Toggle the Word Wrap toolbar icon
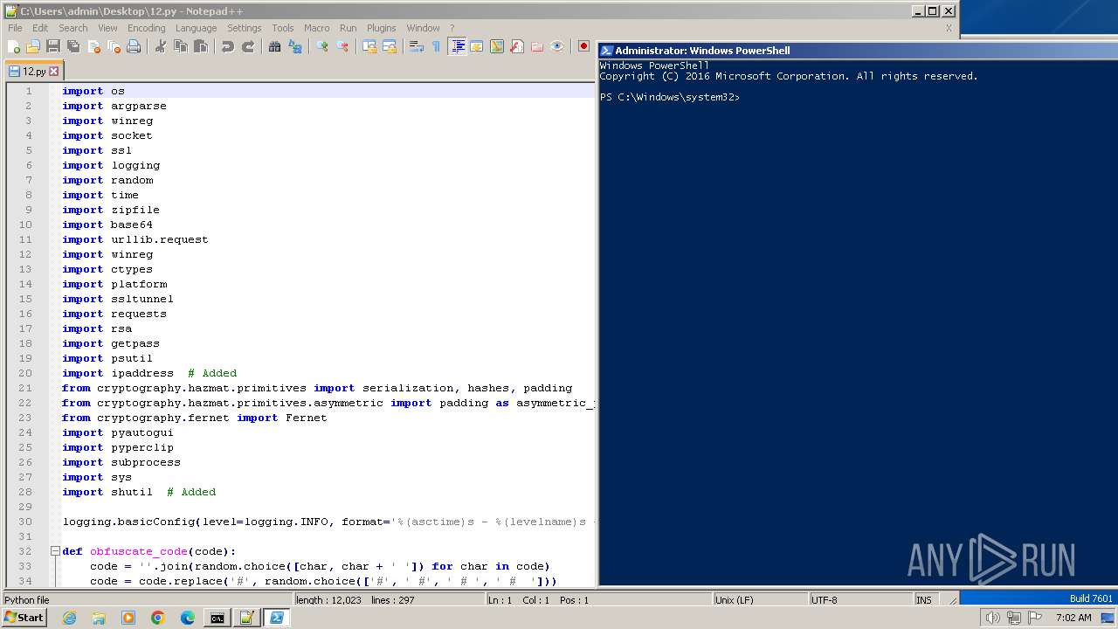1118x629 pixels. (417, 46)
